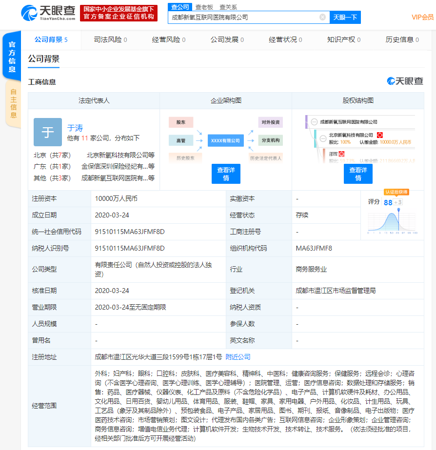Image resolution: width=436 pixels, height=450 pixels.
Task: Click the red icon beside 邵珲
Action: [342, 154]
